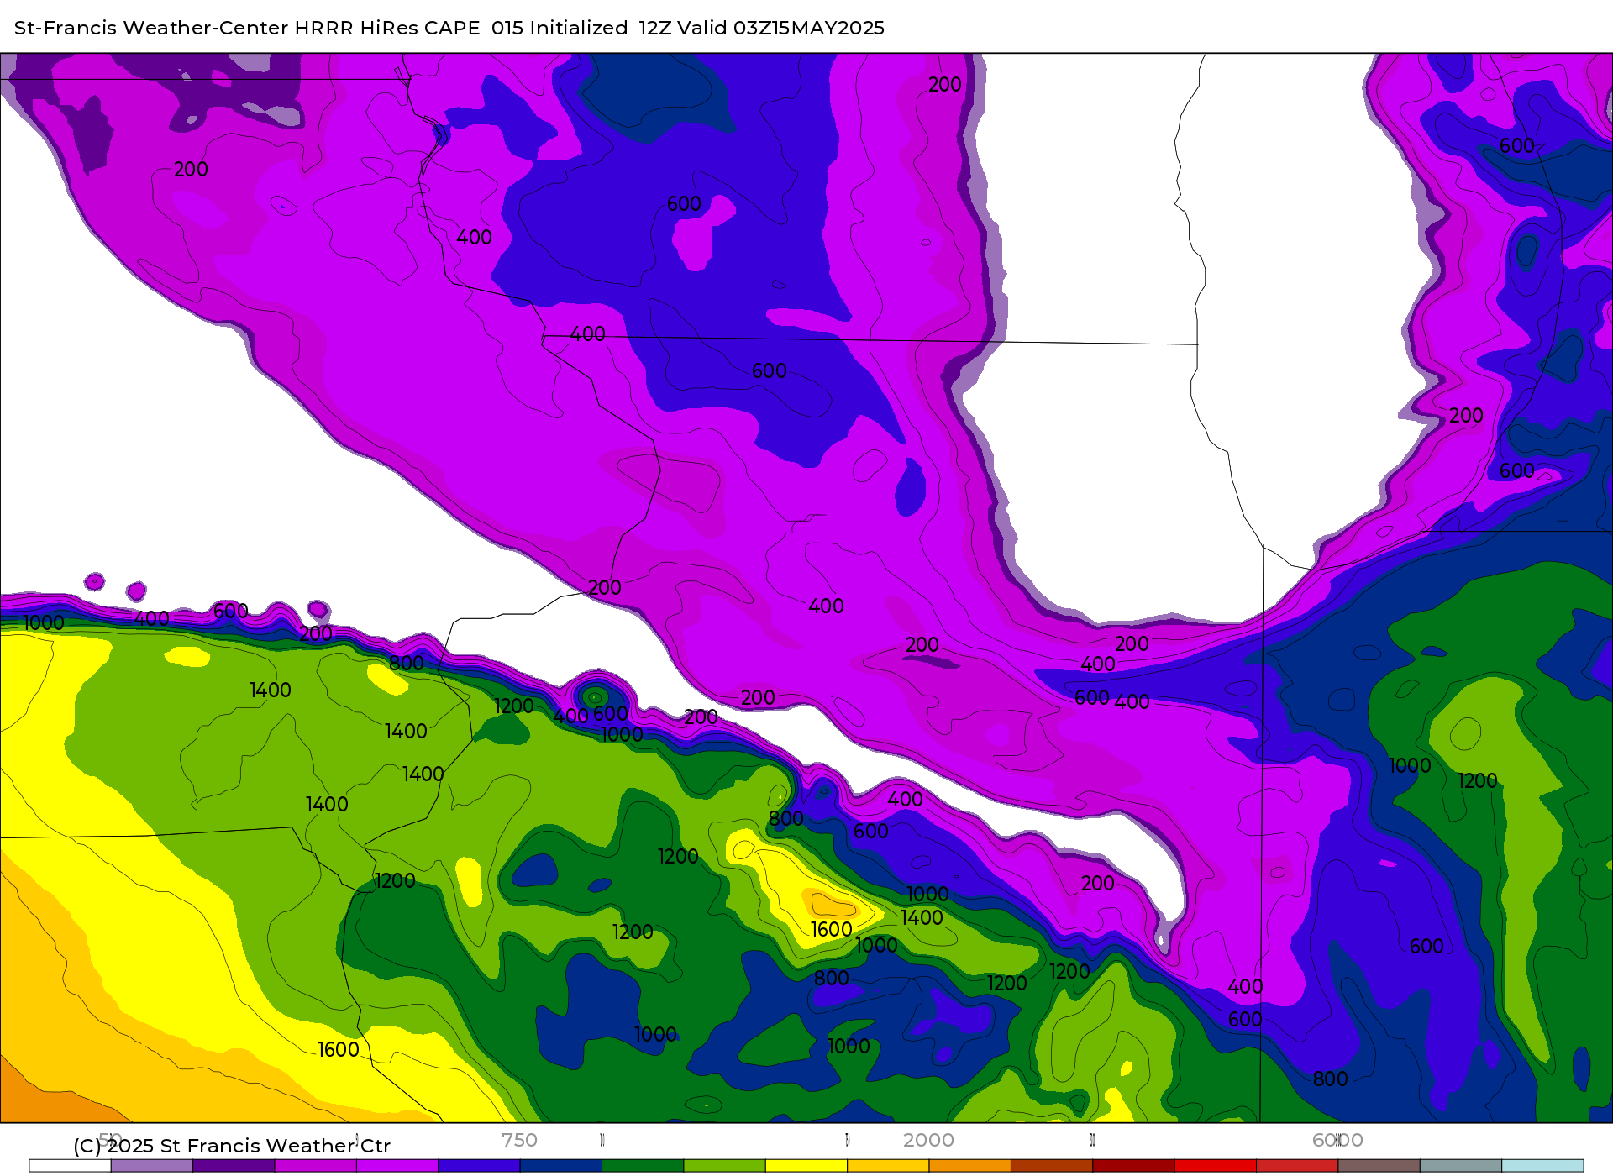
Task: Choose the bright yellow legend swatch
Action: tap(806, 1166)
